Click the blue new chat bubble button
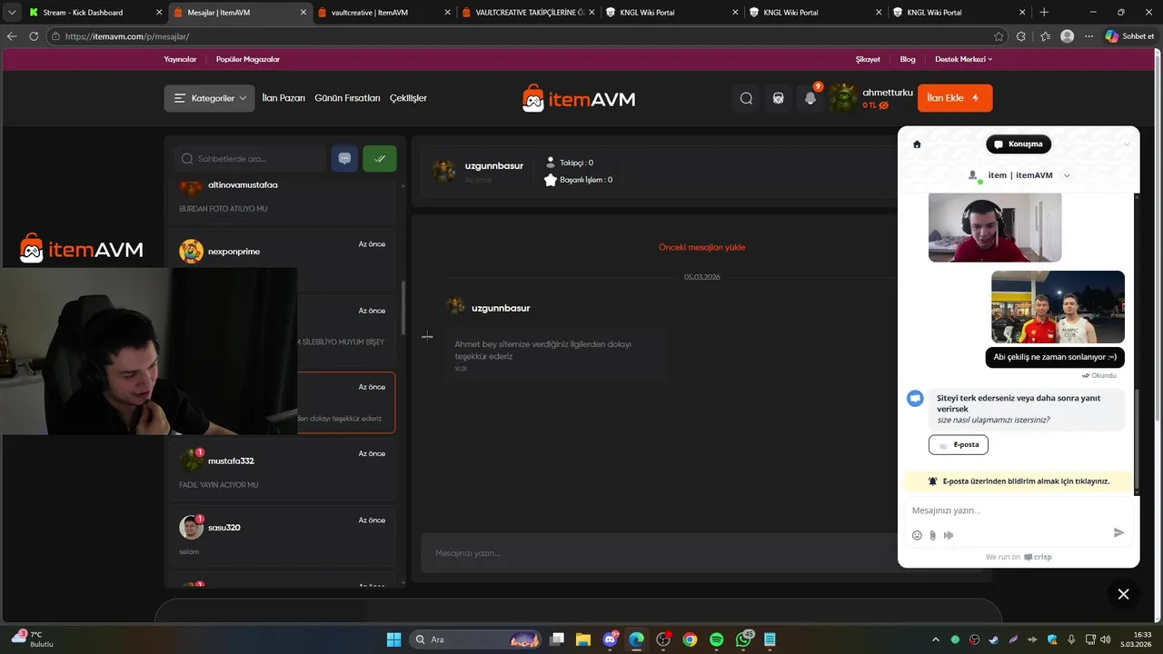Image resolution: width=1163 pixels, height=654 pixels. [344, 158]
